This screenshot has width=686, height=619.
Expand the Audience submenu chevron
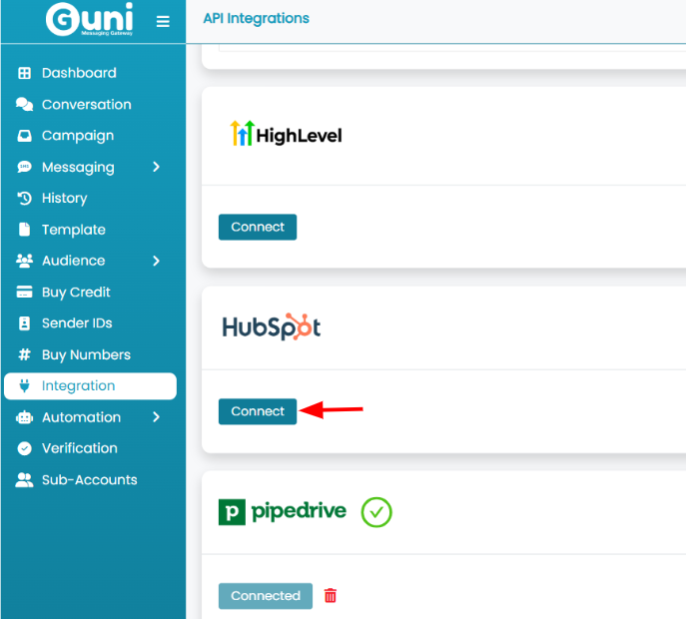click(156, 261)
